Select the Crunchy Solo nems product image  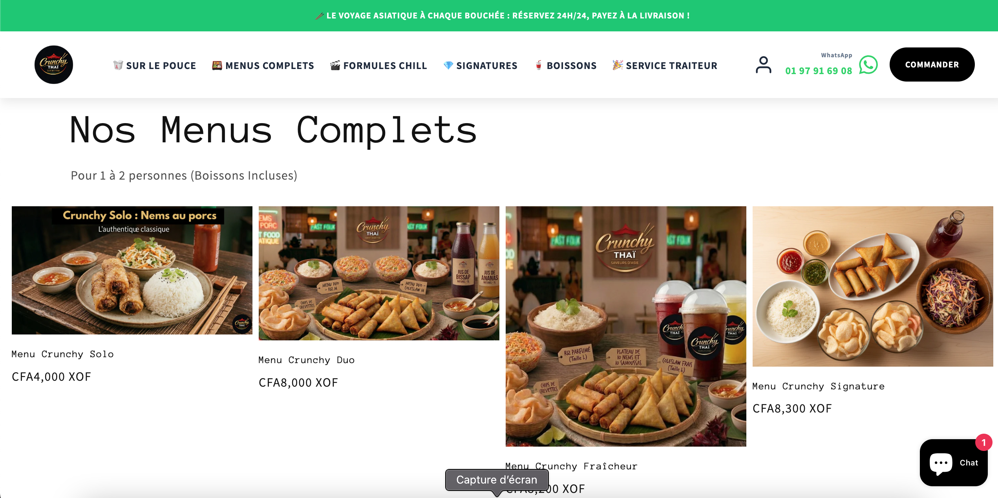pos(132,270)
